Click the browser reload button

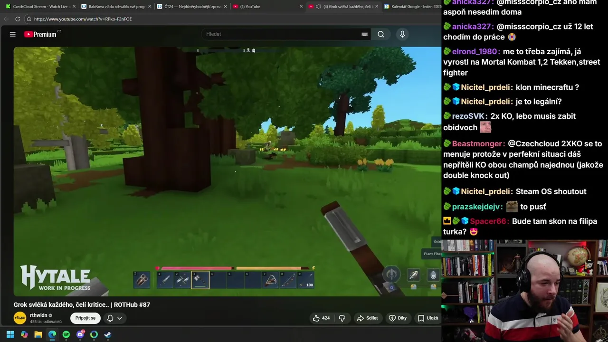tap(18, 19)
